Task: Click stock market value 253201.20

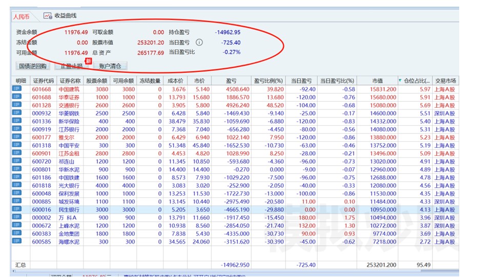Action: coord(151,43)
